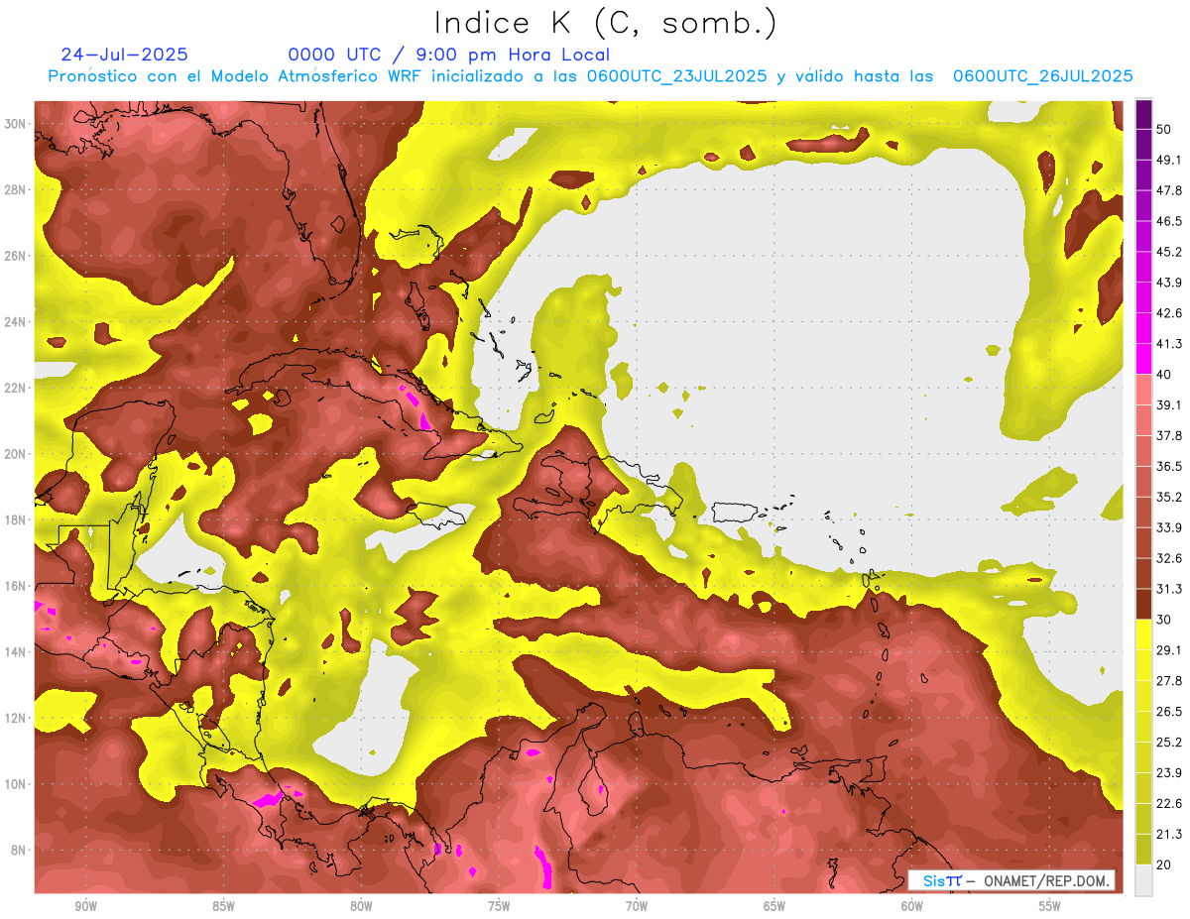1190x919 pixels.
Task: Click the 90W longitude label
Action: click(x=85, y=906)
